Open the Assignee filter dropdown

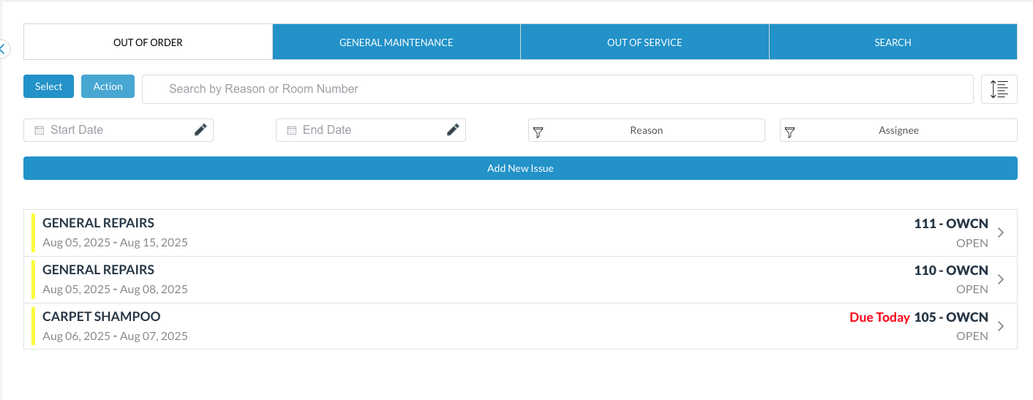[x=898, y=130]
